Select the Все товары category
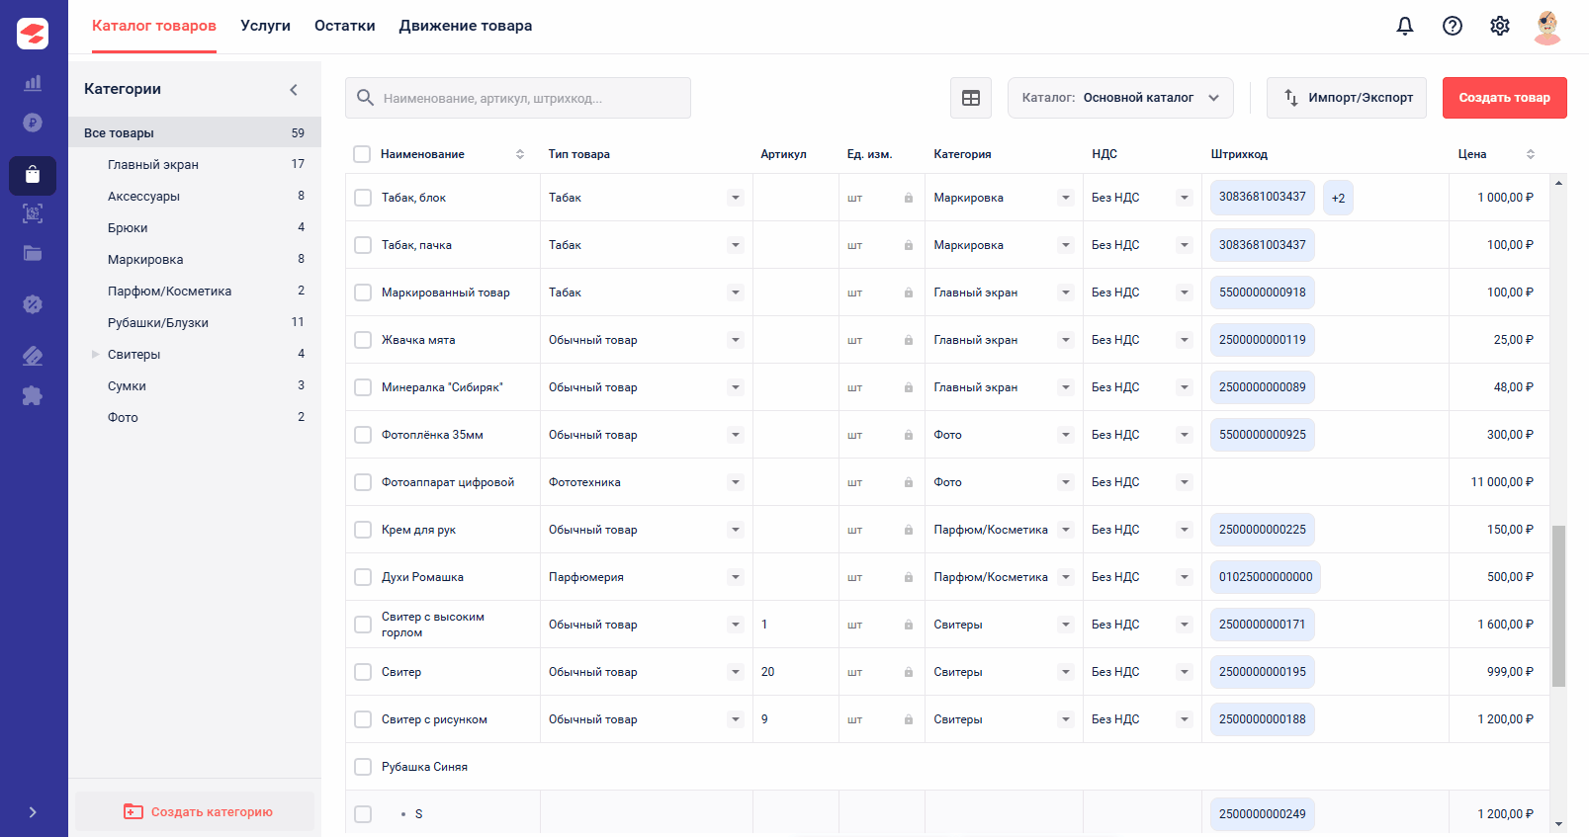The height and width of the screenshot is (837, 1589). [x=195, y=132]
